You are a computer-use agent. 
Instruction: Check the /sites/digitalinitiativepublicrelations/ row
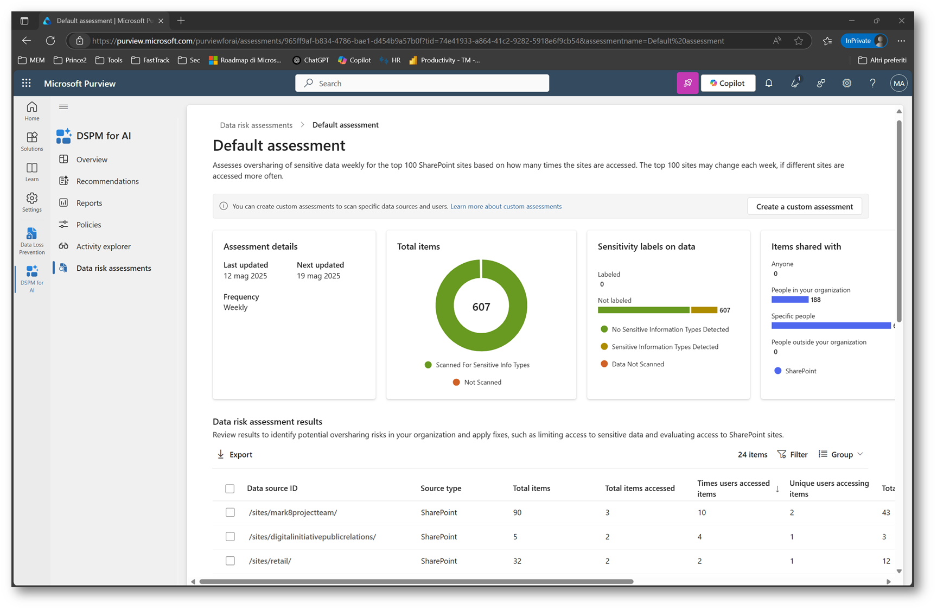[230, 537]
